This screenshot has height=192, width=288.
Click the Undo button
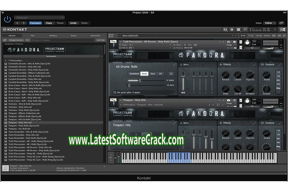(x=73, y=23)
